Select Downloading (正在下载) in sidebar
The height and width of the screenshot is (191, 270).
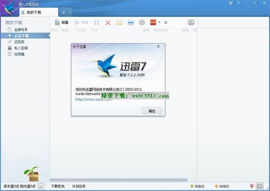[26, 36]
